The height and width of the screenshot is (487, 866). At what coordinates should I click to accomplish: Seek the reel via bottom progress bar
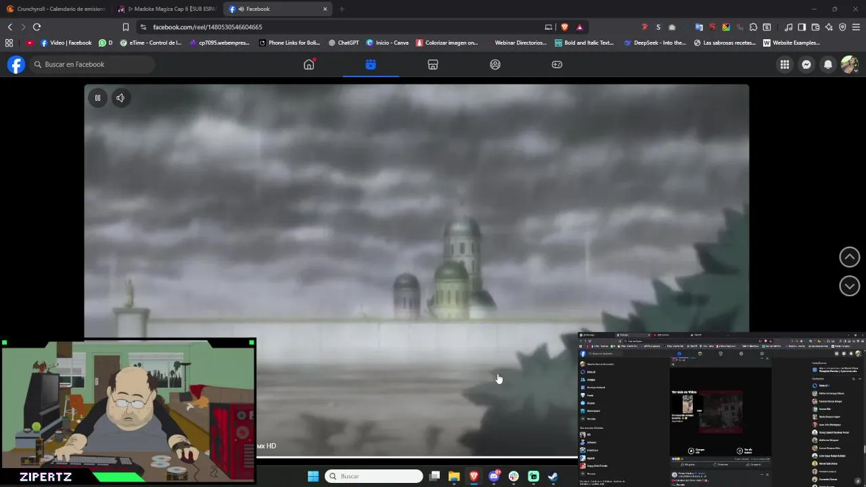417,457
